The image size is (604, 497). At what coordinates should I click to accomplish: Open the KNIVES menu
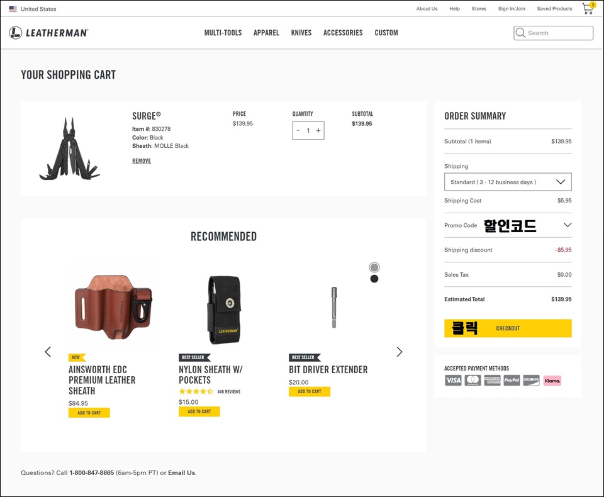pyautogui.click(x=301, y=33)
